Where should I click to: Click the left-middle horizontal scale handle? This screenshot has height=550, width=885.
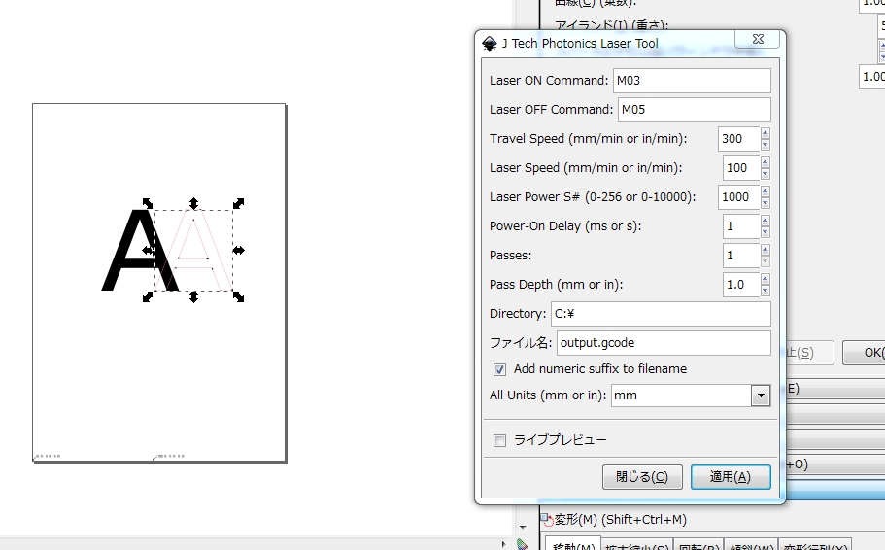point(148,250)
